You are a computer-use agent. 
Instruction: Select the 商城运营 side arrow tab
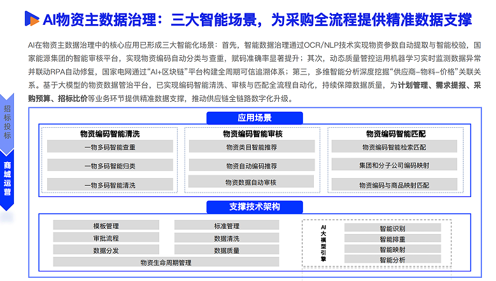point(7,179)
